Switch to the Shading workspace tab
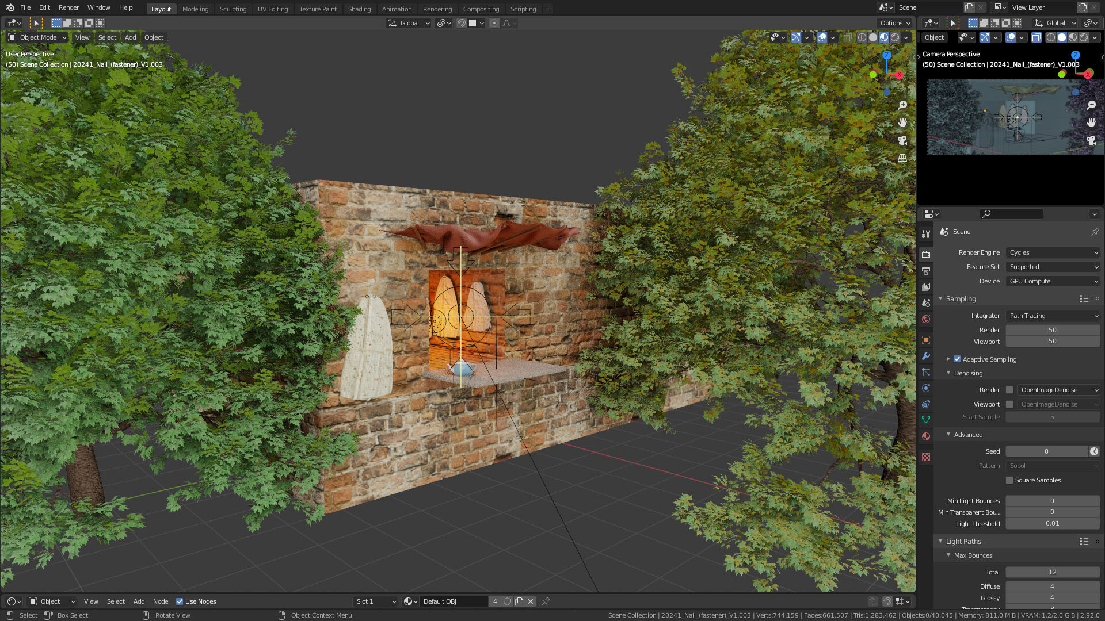Image resolution: width=1105 pixels, height=621 pixels. pyautogui.click(x=359, y=9)
